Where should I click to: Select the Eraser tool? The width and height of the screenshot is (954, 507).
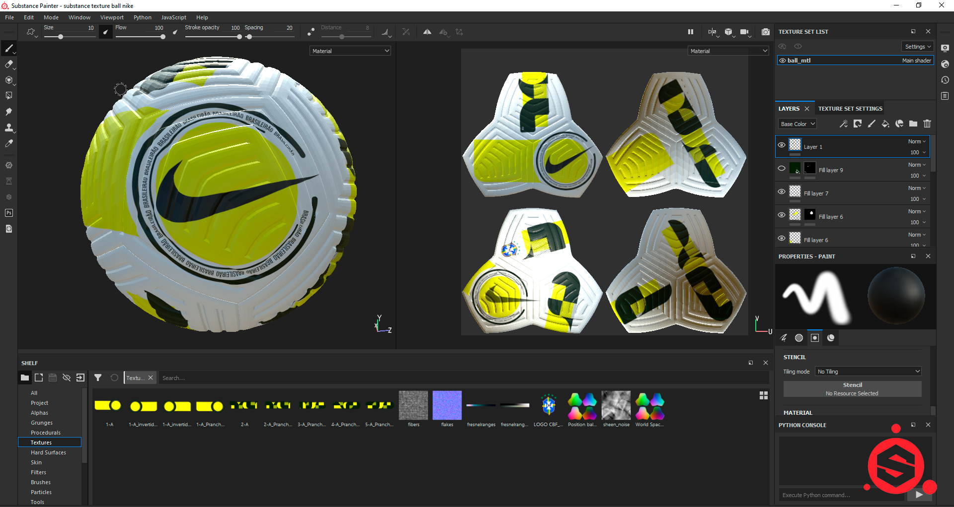(x=8, y=64)
